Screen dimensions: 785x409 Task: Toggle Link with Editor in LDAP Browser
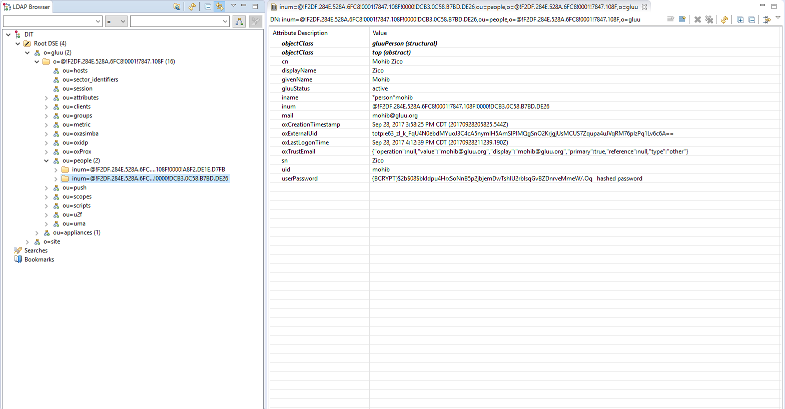pyautogui.click(x=220, y=6)
